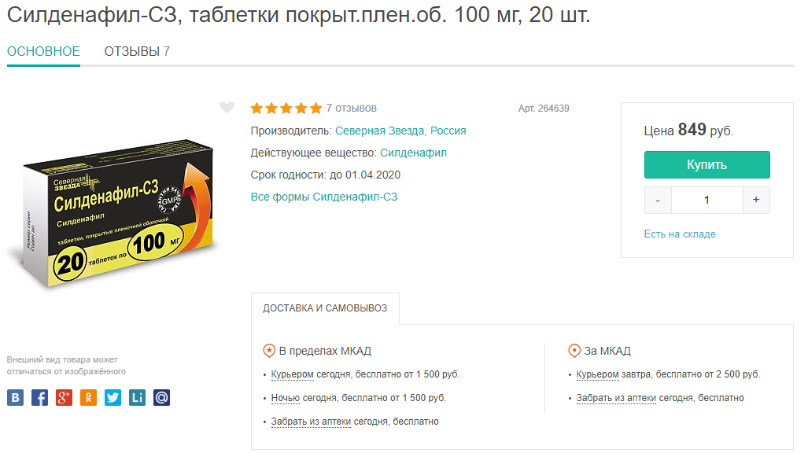Image resolution: width=808 pixels, height=453 pixels.
Task: Open the ДОСТАВКА И САМОВЫВОЗ tab
Action: [325, 308]
